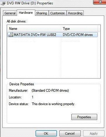Close the Properties dialog window
This screenshot has width=106, height=137.
click(100, 2)
